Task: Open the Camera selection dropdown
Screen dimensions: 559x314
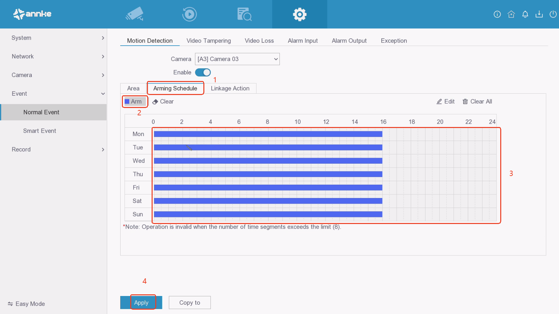Action: point(237,59)
